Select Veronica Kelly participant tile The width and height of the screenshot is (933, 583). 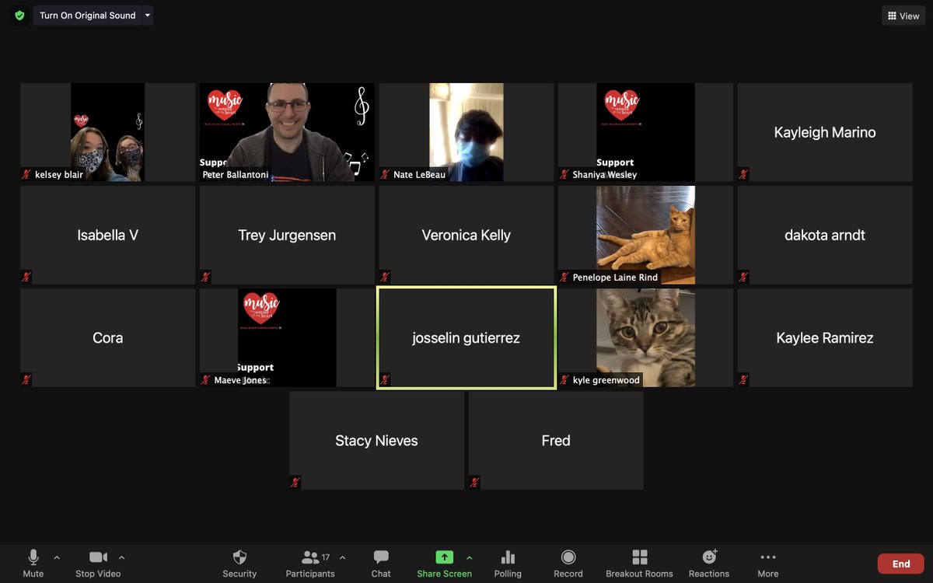click(x=466, y=235)
